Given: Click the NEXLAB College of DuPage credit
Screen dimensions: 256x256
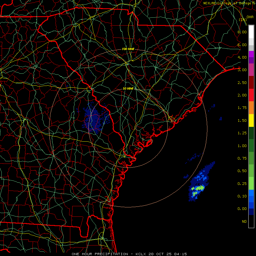Looking at the screenshot, I should click(x=229, y=3).
